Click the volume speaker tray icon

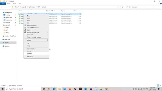pyautogui.click(x=144, y=89)
